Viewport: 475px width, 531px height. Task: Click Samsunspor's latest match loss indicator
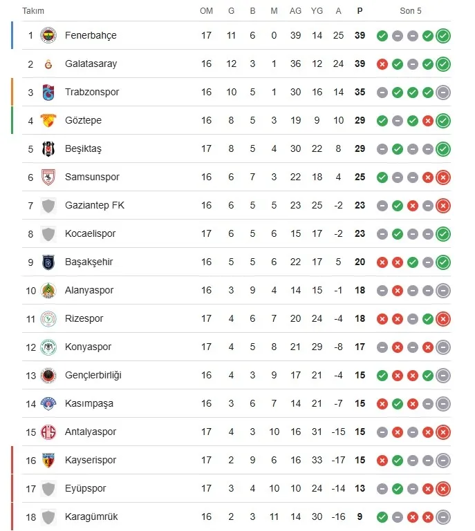(x=443, y=177)
